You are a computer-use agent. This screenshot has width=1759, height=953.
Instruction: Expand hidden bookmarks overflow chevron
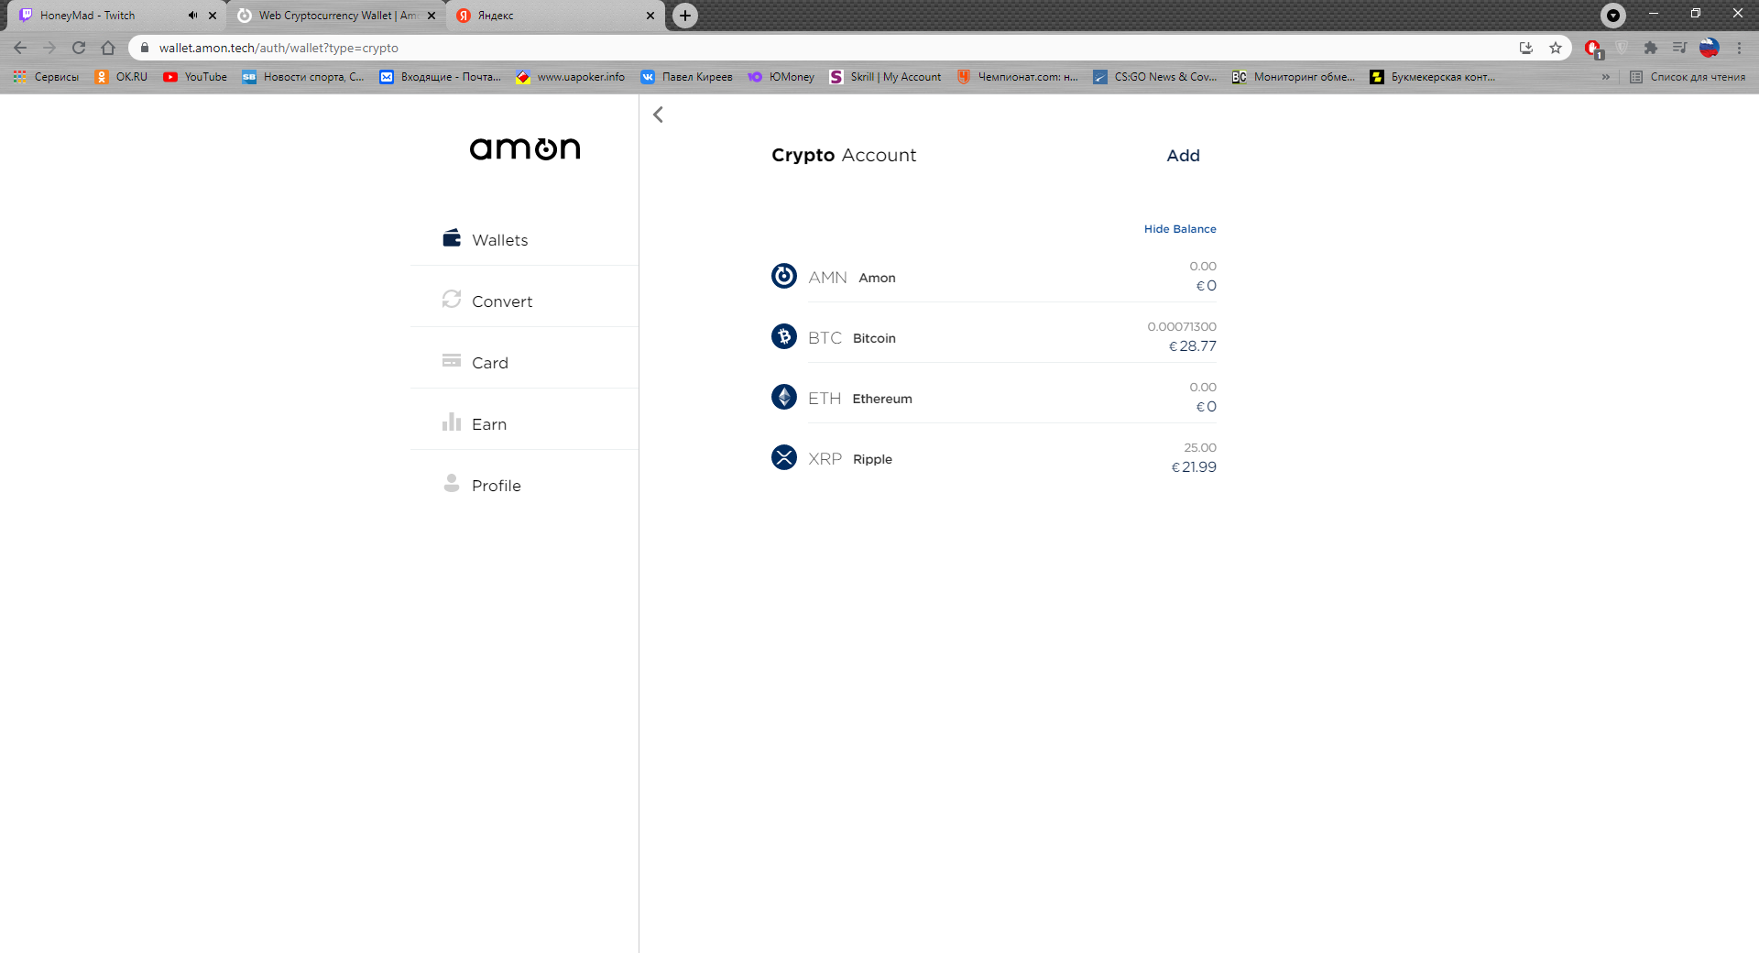click(1606, 77)
